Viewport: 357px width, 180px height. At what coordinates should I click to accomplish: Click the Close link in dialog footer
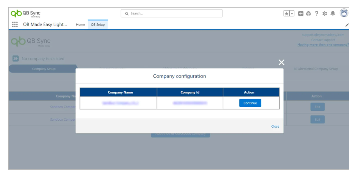[x=275, y=126]
